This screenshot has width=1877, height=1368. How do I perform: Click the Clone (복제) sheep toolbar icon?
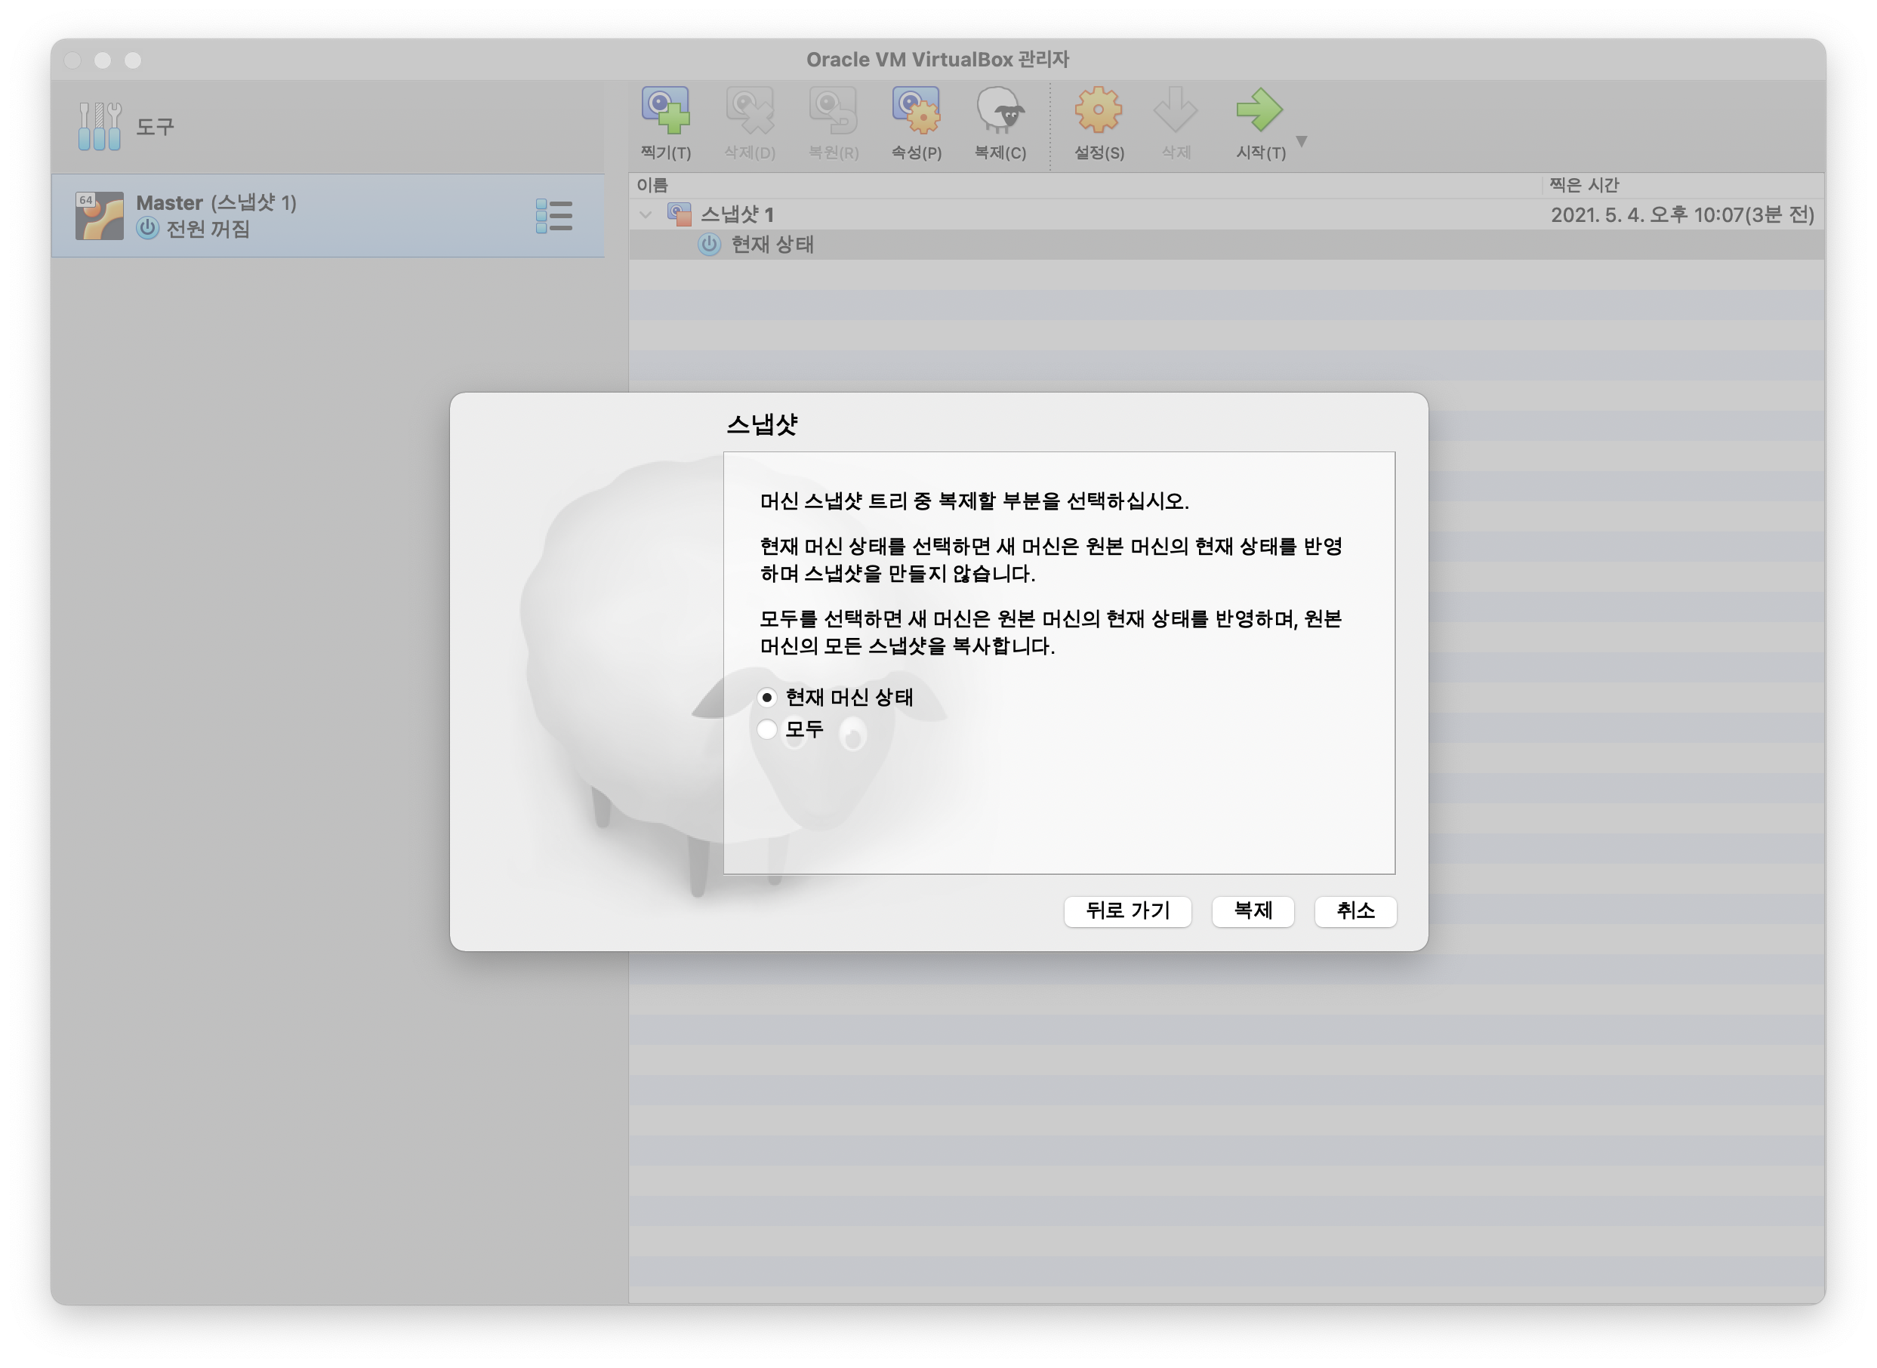1000,111
